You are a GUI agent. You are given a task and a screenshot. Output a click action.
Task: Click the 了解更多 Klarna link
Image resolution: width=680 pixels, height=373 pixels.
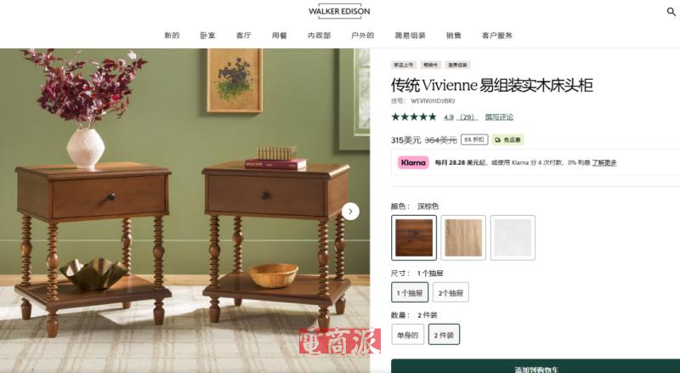click(604, 162)
